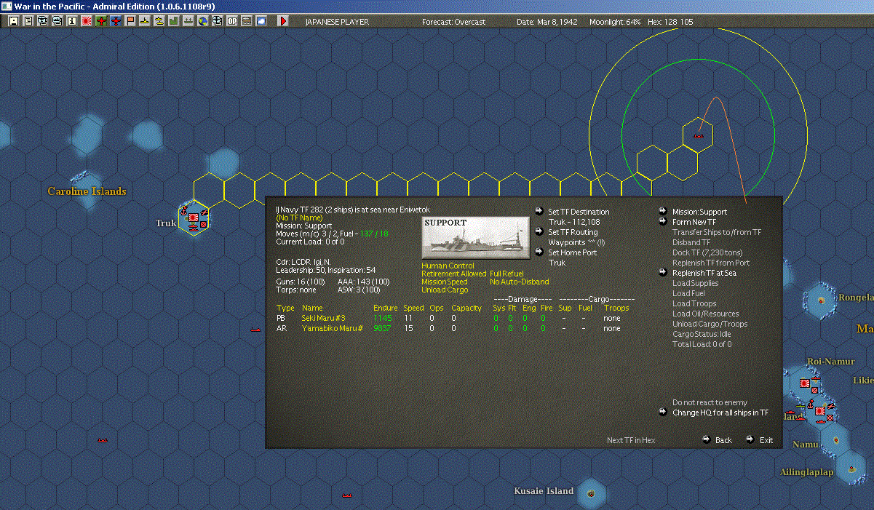Click the globe toolbar icon

(203, 22)
